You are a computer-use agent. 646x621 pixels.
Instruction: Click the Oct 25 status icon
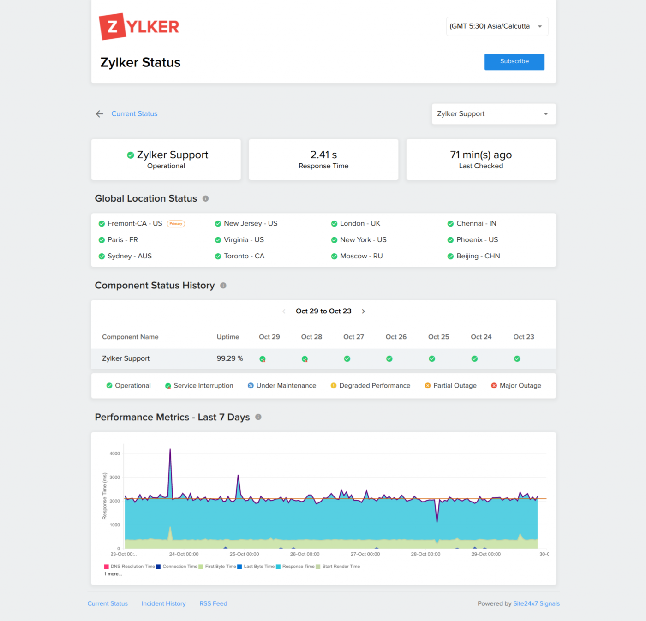(x=432, y=359)
